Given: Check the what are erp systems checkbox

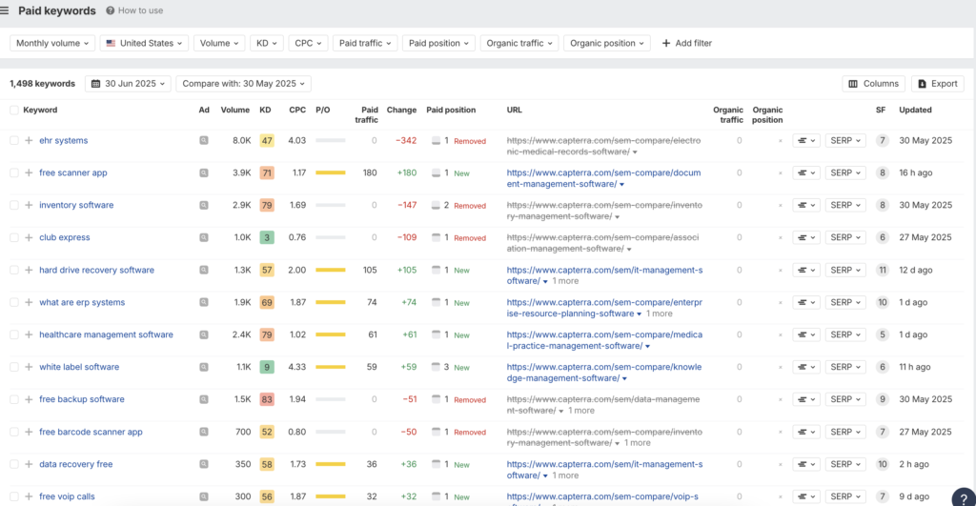Looking at the screenshot, I should click(13, 302).
